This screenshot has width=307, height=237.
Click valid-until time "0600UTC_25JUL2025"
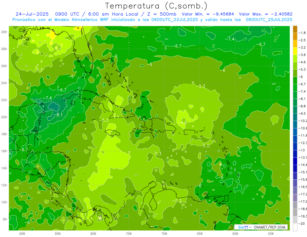269,19
